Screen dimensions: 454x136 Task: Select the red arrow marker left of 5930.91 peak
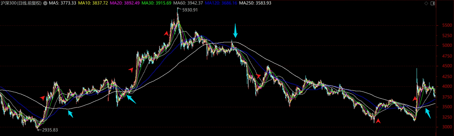[x=166, y=34]
